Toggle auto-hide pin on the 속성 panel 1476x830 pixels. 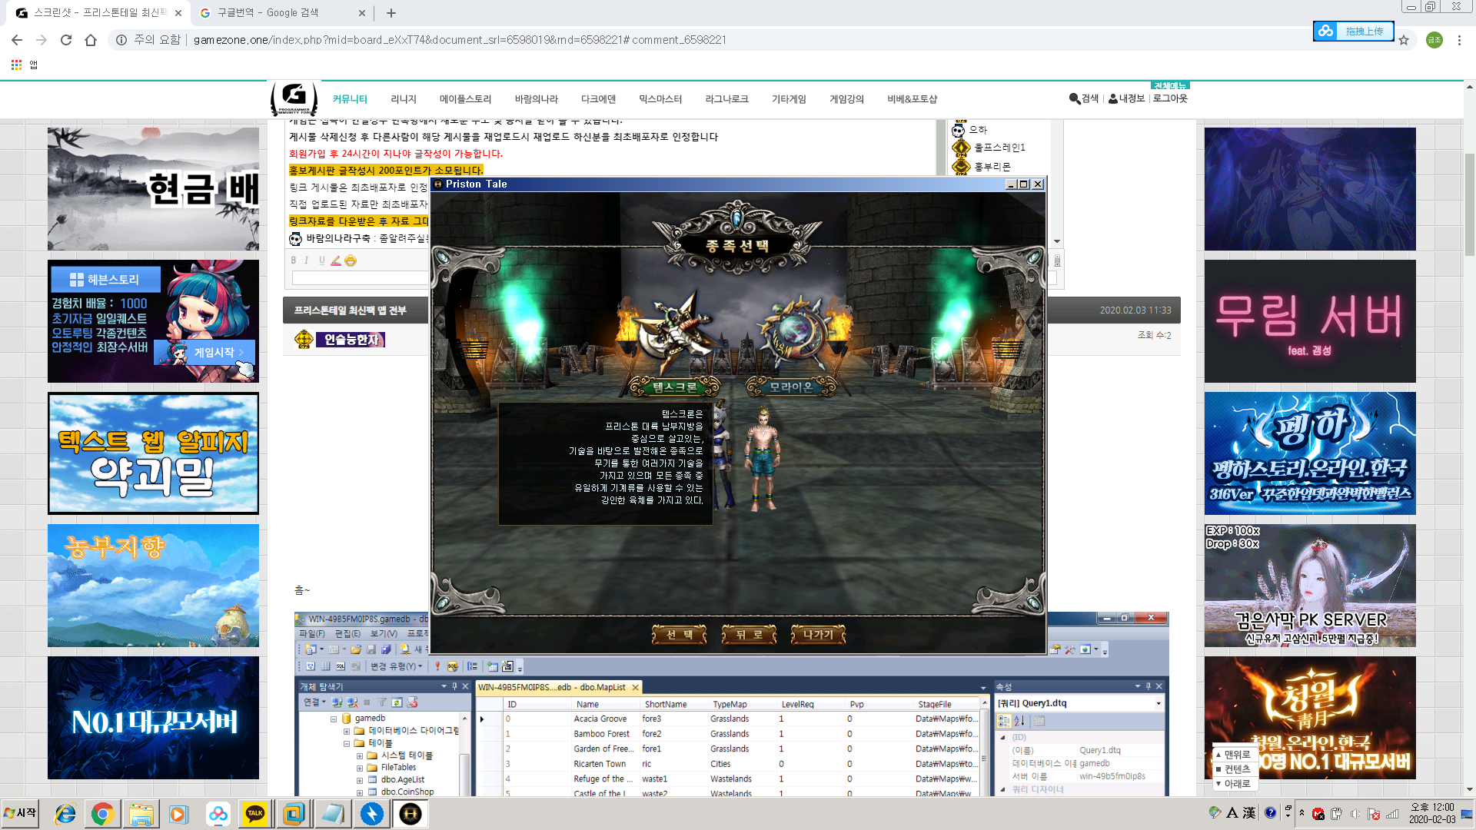1149,686
